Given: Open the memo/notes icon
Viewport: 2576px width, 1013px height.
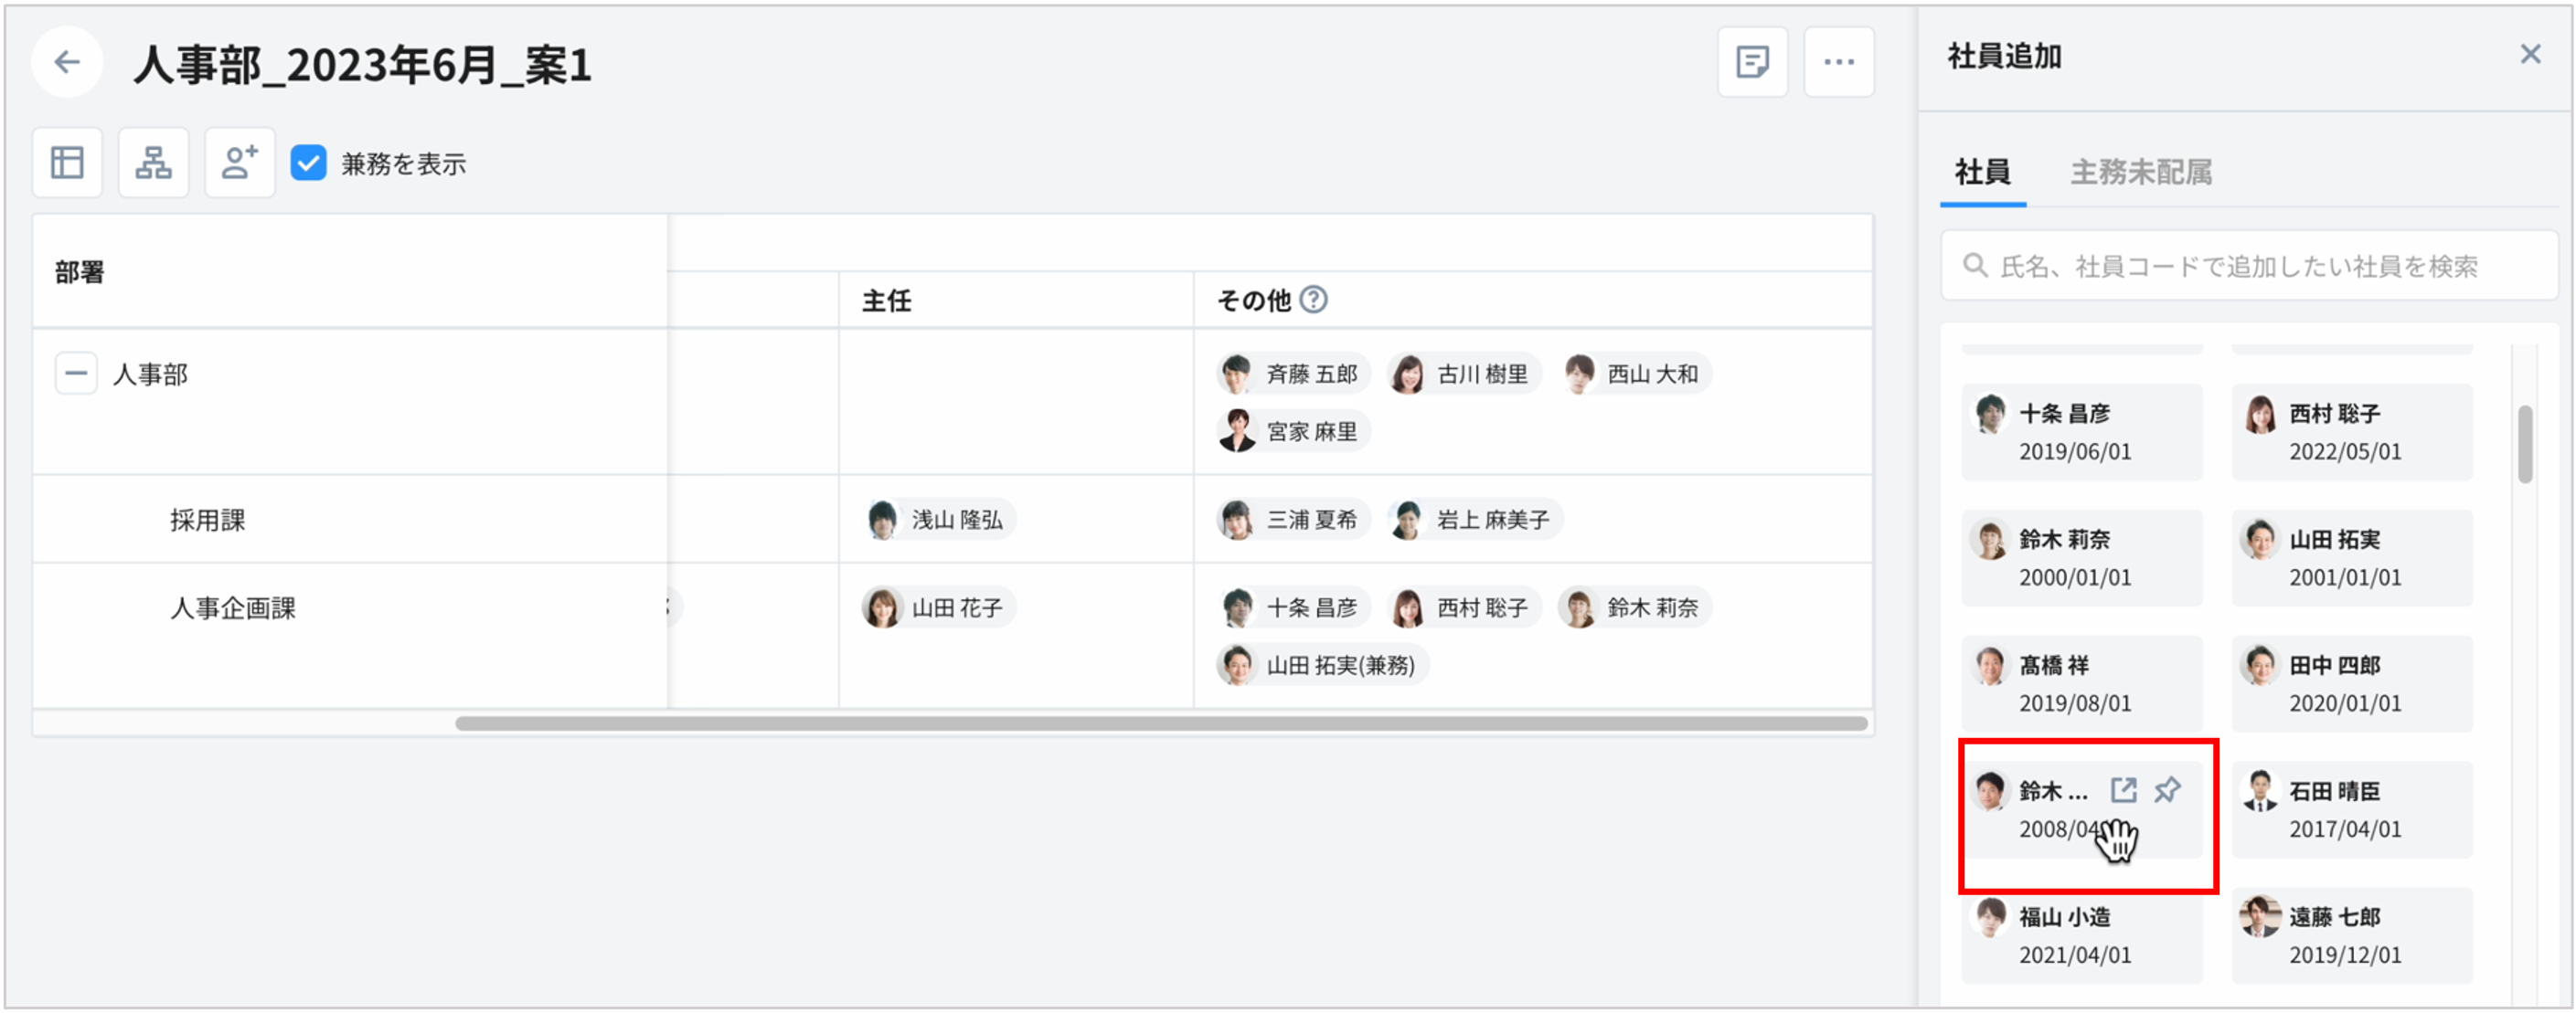Looking at the screenshot, I should [1752, 62].
